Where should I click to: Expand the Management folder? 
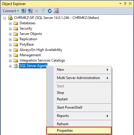tap(10, 55)
